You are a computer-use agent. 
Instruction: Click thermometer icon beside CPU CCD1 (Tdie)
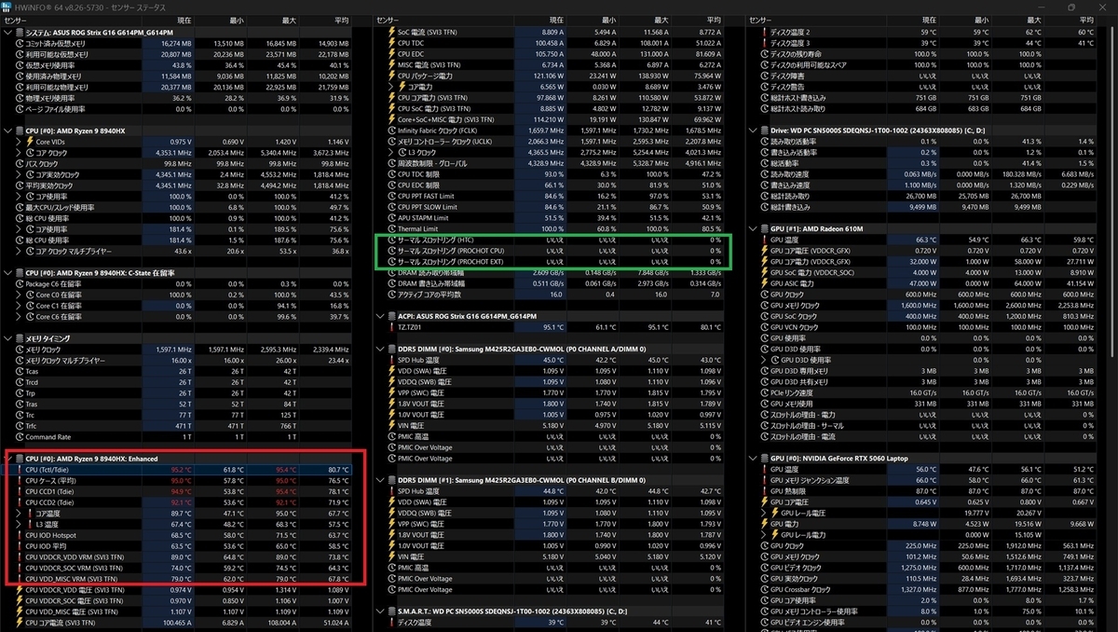click(20, 491)
